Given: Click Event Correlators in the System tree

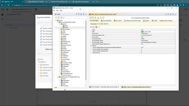Looking at the screenshot, I should [x=67, y=75].
